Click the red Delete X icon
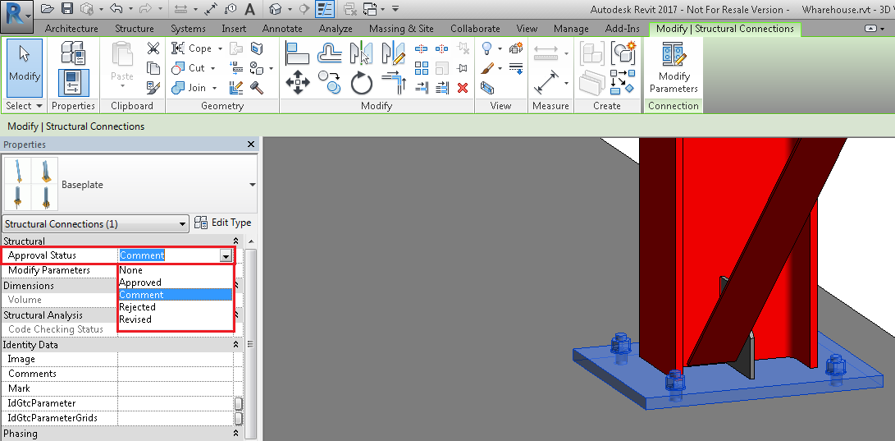This screenshot has width=895, height=441. tap(463, 87)
